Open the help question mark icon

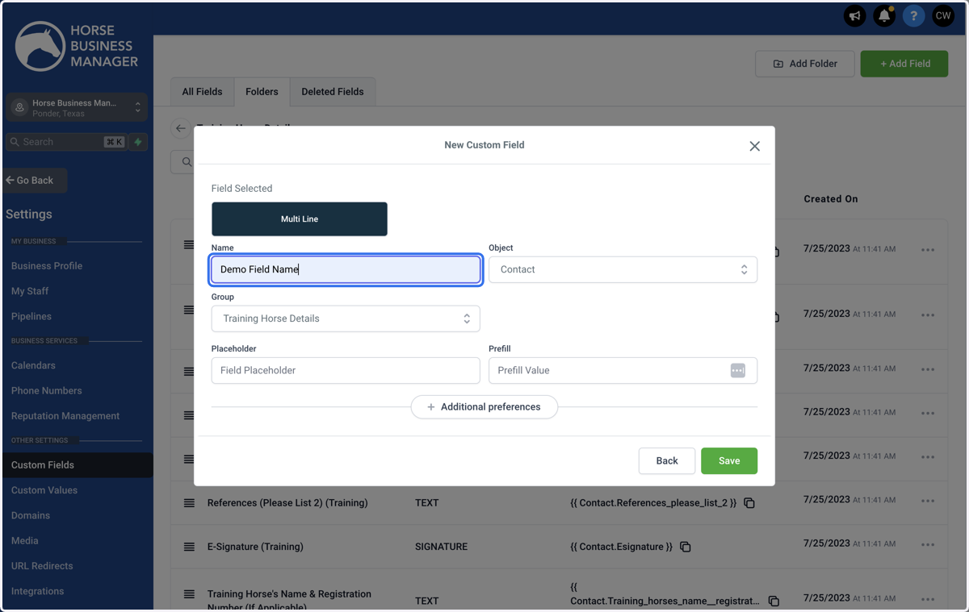[x=913, y=16]
